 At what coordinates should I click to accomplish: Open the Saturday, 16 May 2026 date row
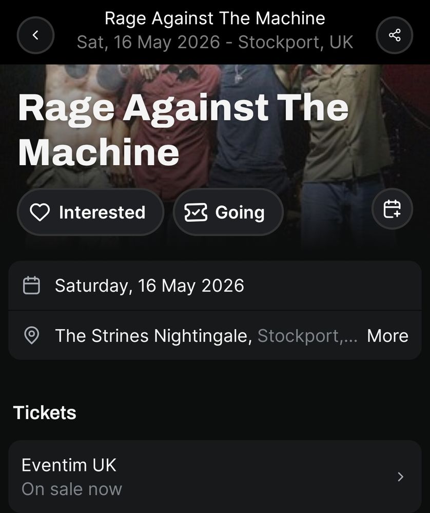215,285
